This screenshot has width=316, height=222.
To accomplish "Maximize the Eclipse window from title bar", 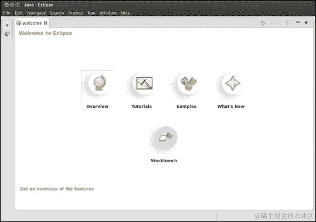I will point(18,5).
